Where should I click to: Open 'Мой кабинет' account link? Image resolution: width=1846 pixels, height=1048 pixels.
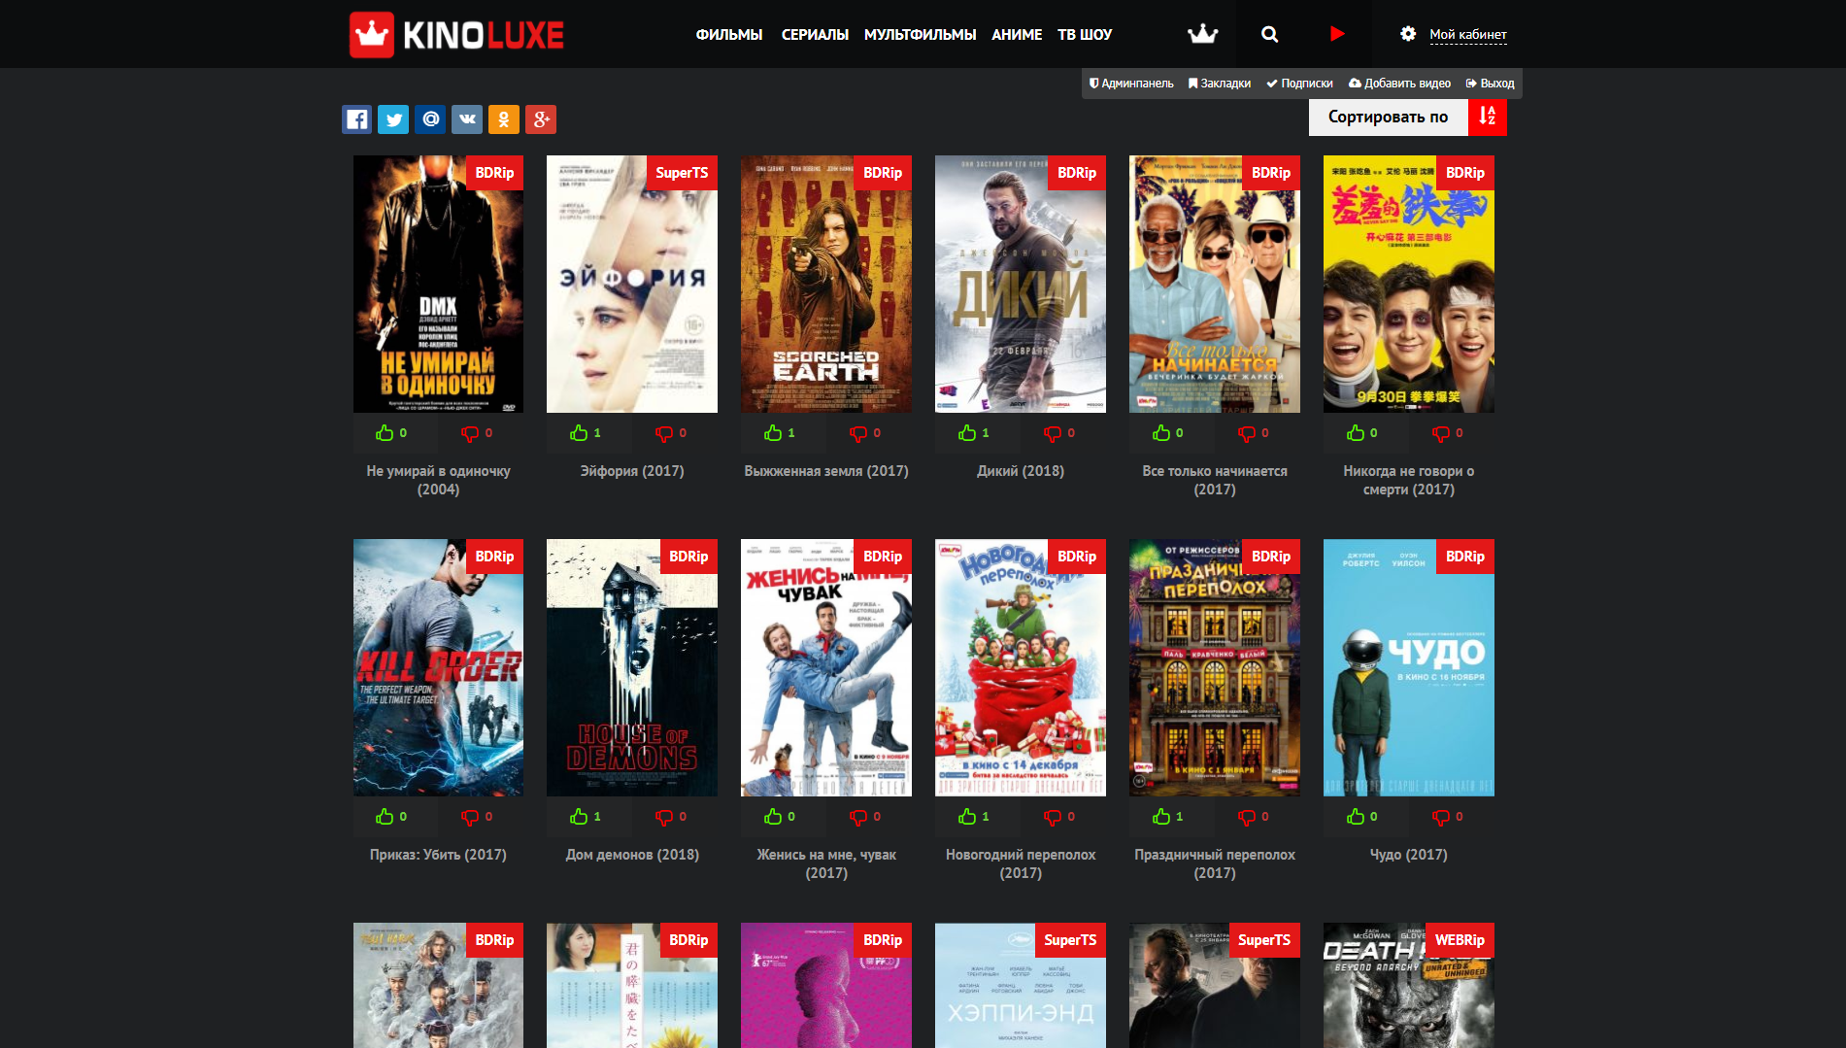(x=1468, y=35)
